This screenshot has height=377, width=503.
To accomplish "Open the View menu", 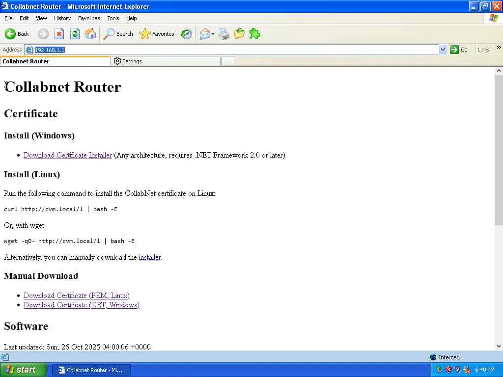I will [41, 18].
